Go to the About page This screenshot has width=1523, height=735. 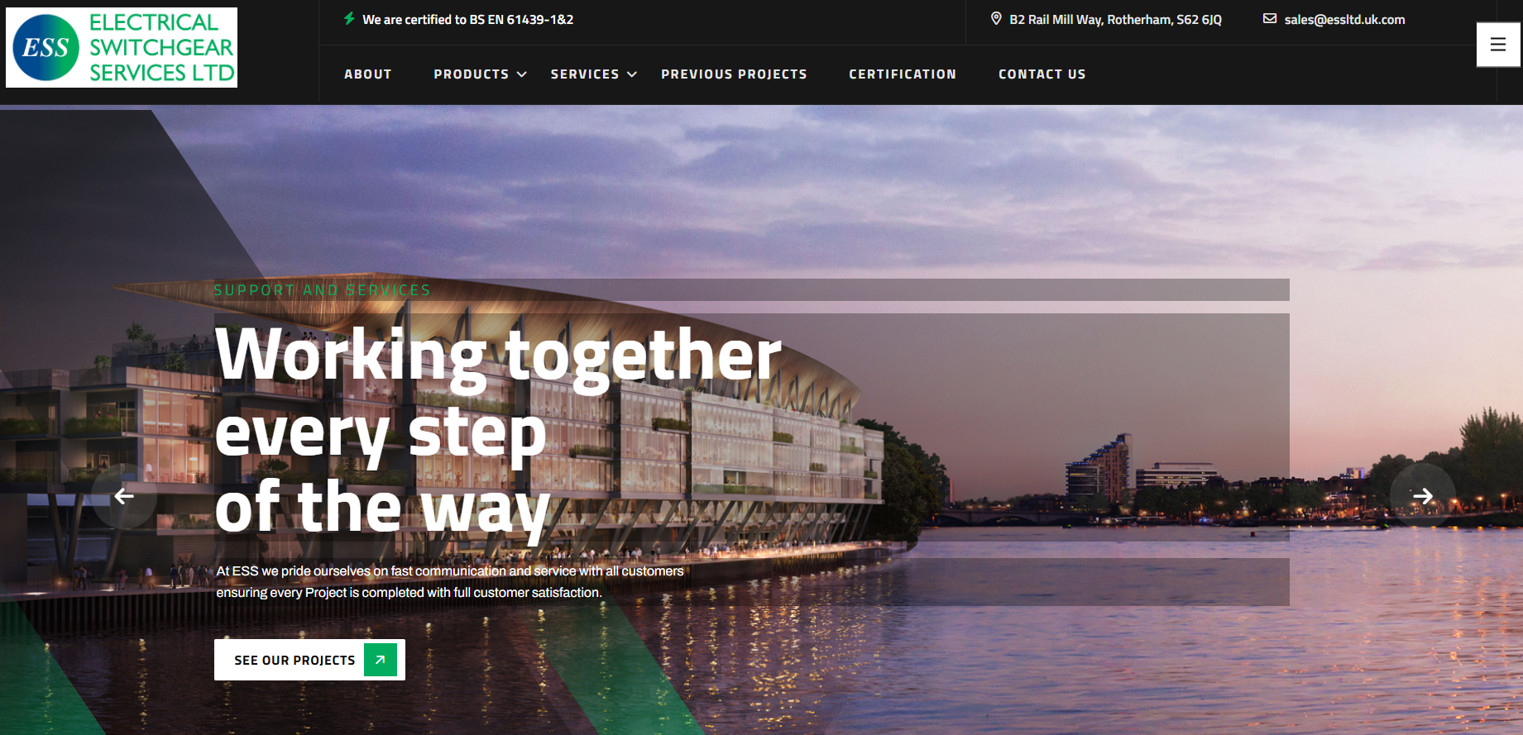coord(368,74)
